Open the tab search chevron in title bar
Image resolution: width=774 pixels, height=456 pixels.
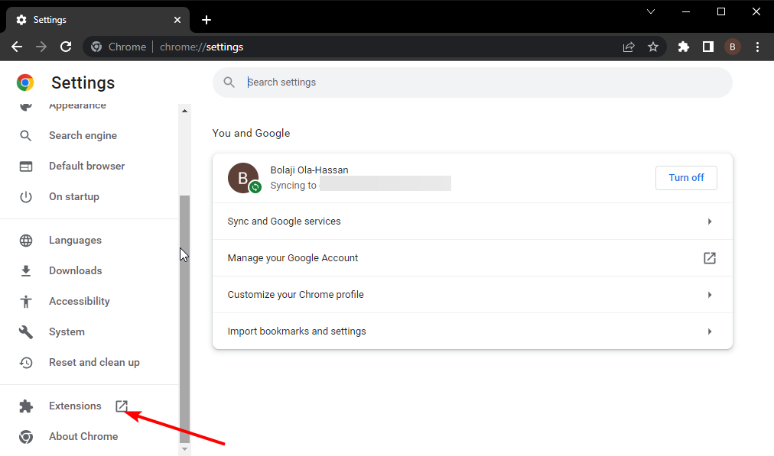click(x=651, y=11)
